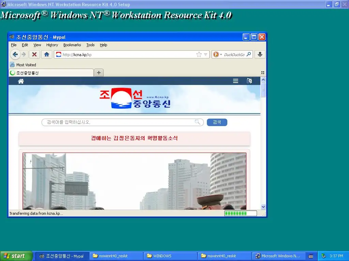Click the KCNA logo banner
Image resolution: width=349 pixels, height=261 pixels.
tap(135, 99)
